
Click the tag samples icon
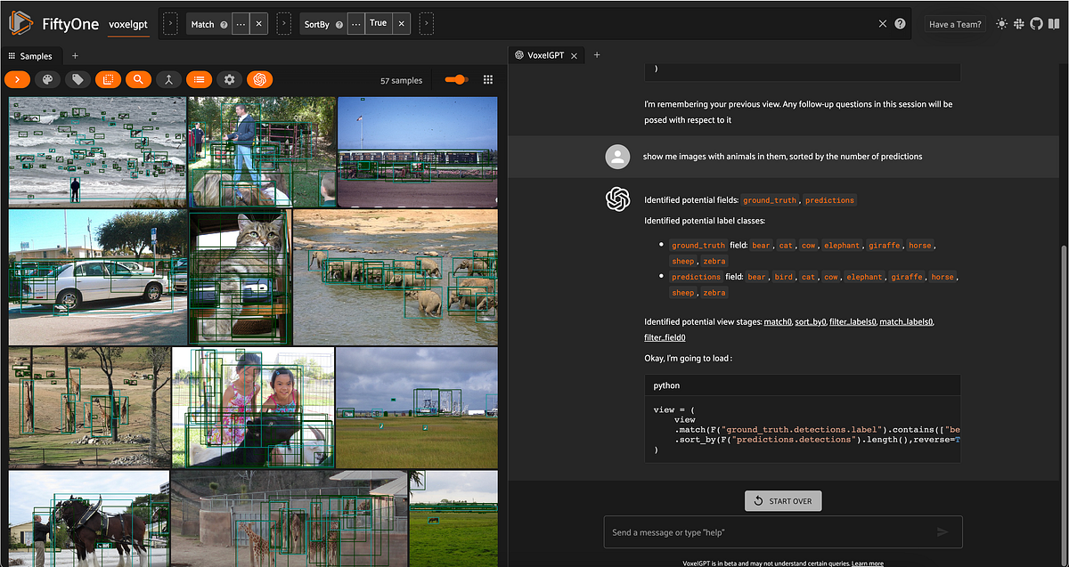[78, 79]
